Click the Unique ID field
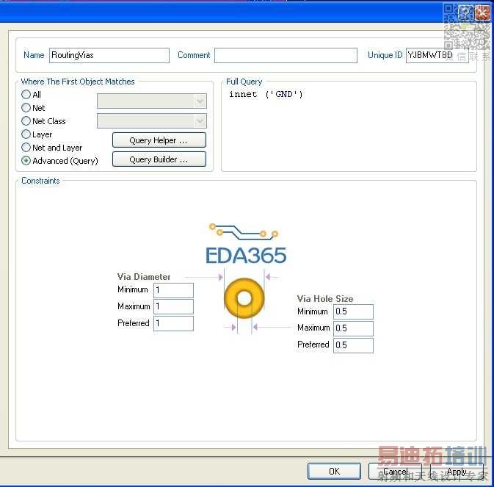This screenshot has width=494, height=487. point(437,55)
